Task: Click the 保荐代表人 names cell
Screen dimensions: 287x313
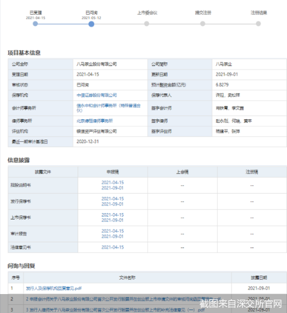Action: coord(249,95)
